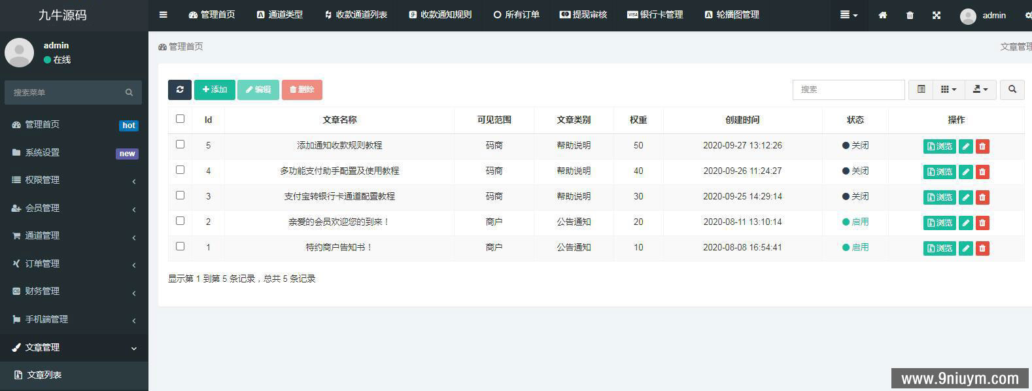Click the home icon in top bar
The image size is (1032, 391).
click(x=883, y=15)
